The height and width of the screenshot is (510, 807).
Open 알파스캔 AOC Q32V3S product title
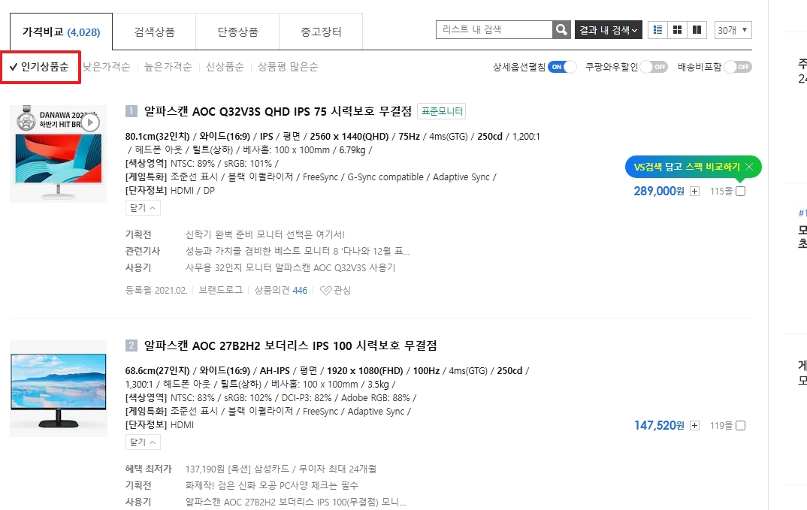[278, 111]
